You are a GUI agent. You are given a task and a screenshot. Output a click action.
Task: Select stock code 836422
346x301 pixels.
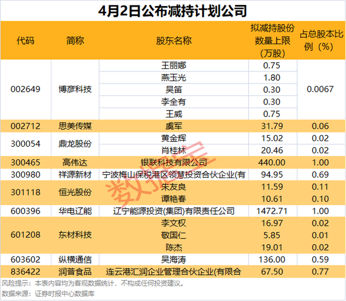[x=26, y=272]
